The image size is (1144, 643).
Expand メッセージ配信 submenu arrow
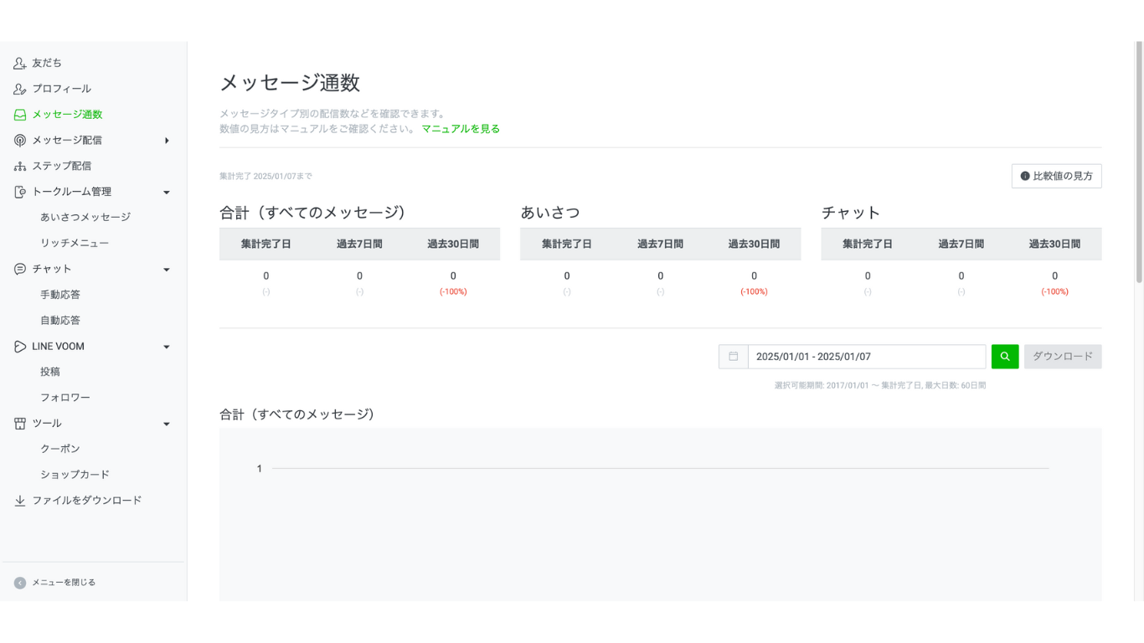tap(167, 141)
